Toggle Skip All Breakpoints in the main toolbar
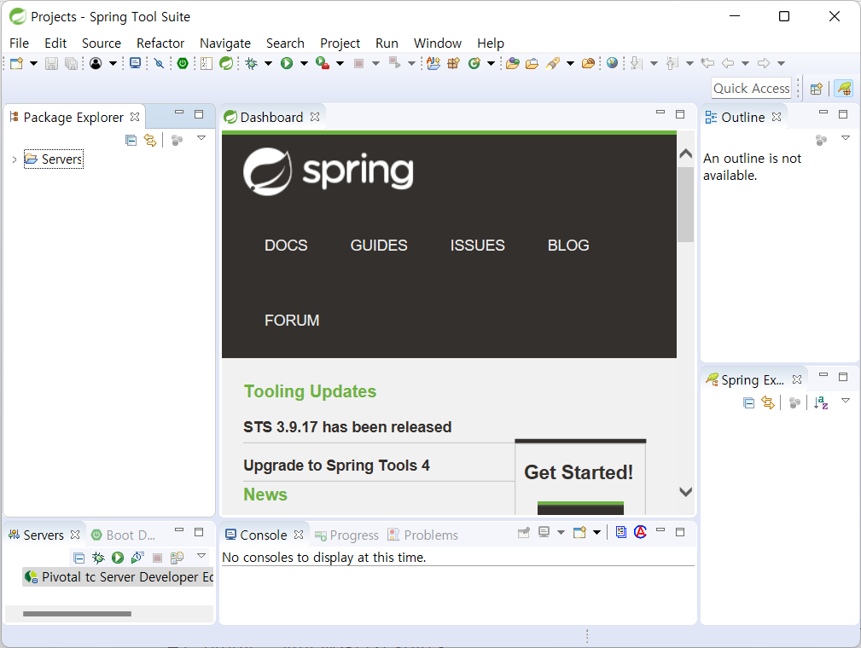 (x=159, y=63)
